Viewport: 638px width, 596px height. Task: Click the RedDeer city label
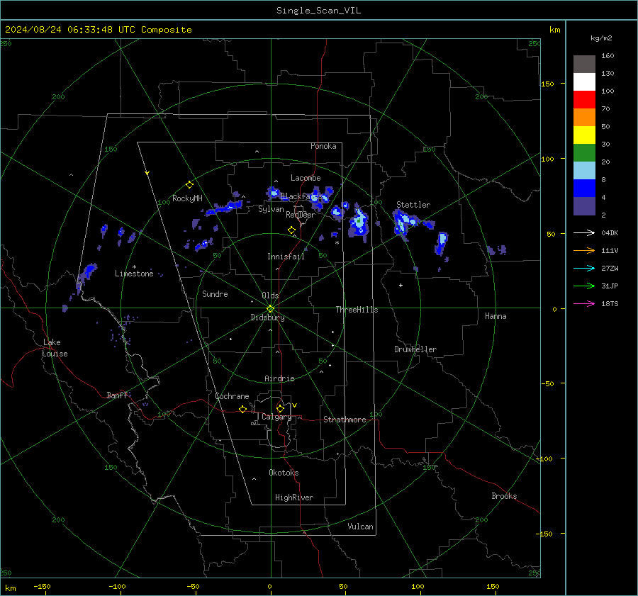(x=301, y=215)
